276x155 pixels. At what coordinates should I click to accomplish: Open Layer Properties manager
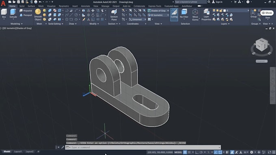tap(206, 15)
